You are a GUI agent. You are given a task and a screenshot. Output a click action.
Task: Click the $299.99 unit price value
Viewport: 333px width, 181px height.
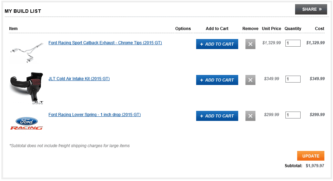271,115
